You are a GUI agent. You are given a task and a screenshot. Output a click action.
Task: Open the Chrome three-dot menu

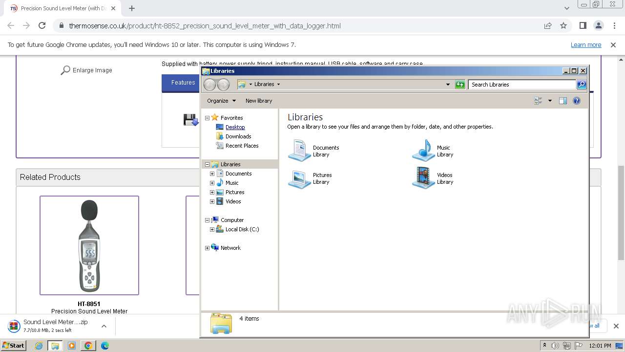pos(614,26)
